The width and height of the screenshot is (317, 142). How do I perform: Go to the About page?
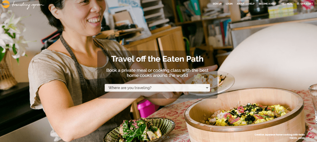[x=241, y=4]
